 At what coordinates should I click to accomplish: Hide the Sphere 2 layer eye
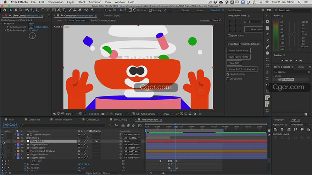tap(2, 138)
